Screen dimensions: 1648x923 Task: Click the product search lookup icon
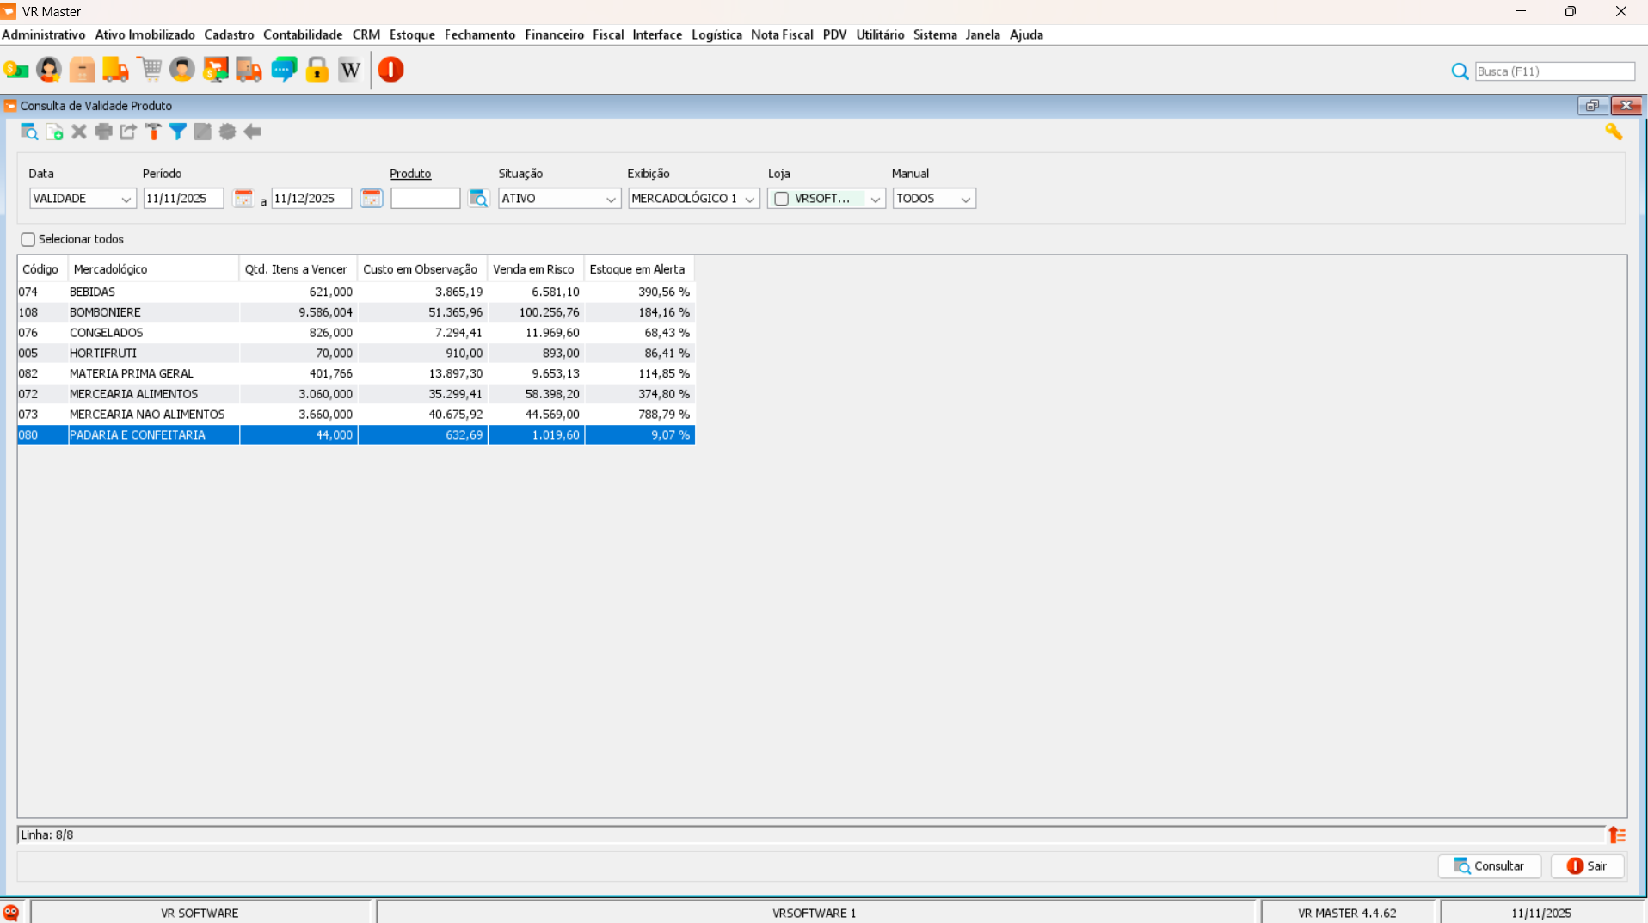[478, 199]
